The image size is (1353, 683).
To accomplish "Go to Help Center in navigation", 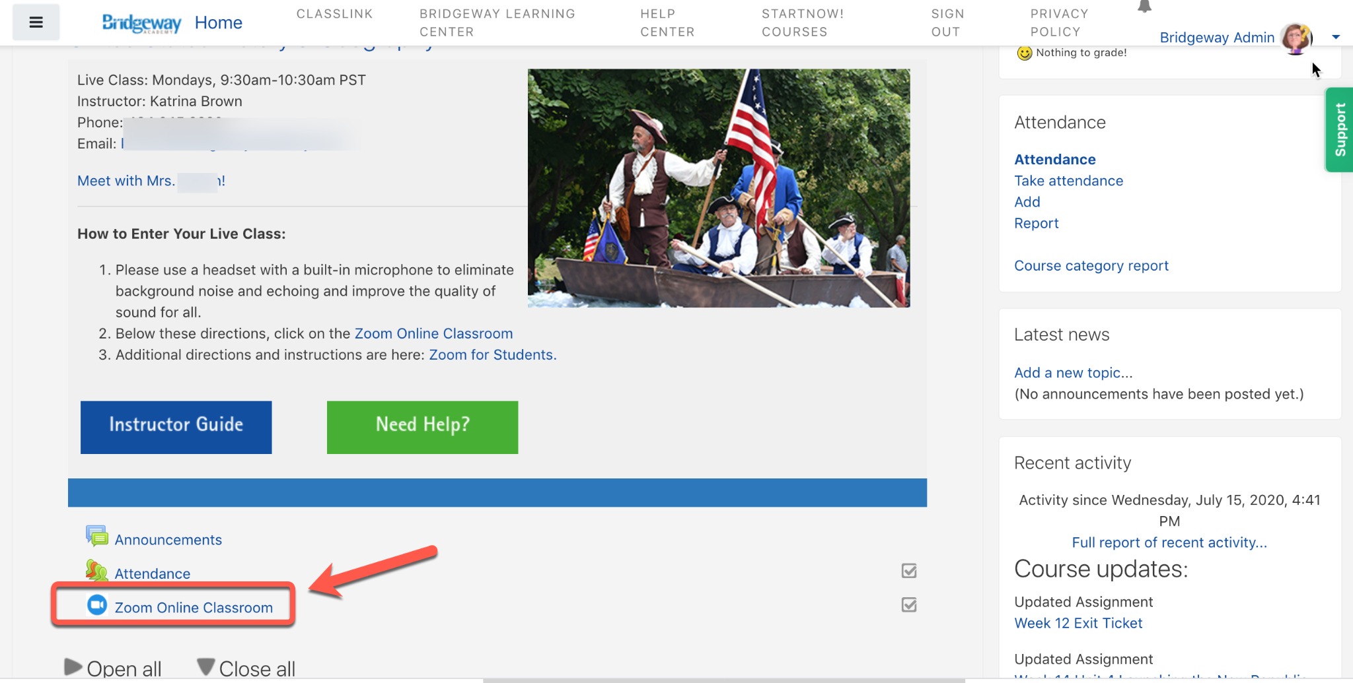I will point(667,22).
